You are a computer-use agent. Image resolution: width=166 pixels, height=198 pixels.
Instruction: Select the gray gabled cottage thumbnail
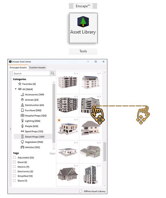click(68, 175)
